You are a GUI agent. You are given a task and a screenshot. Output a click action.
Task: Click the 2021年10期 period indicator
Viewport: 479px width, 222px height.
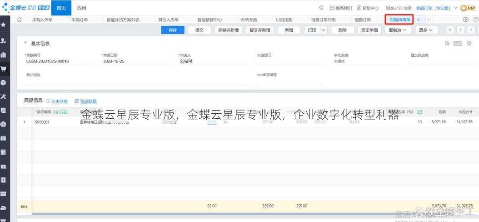[399, 8]
